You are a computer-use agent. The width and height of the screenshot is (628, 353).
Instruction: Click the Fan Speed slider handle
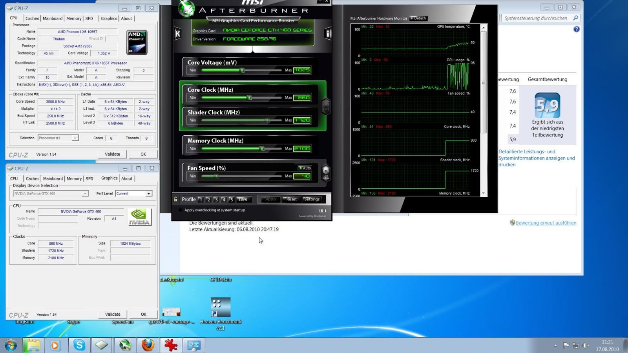click(216, 176)
